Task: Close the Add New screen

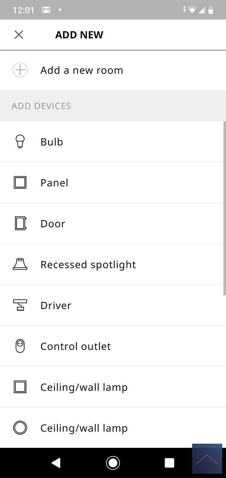Action: point(19,35)
